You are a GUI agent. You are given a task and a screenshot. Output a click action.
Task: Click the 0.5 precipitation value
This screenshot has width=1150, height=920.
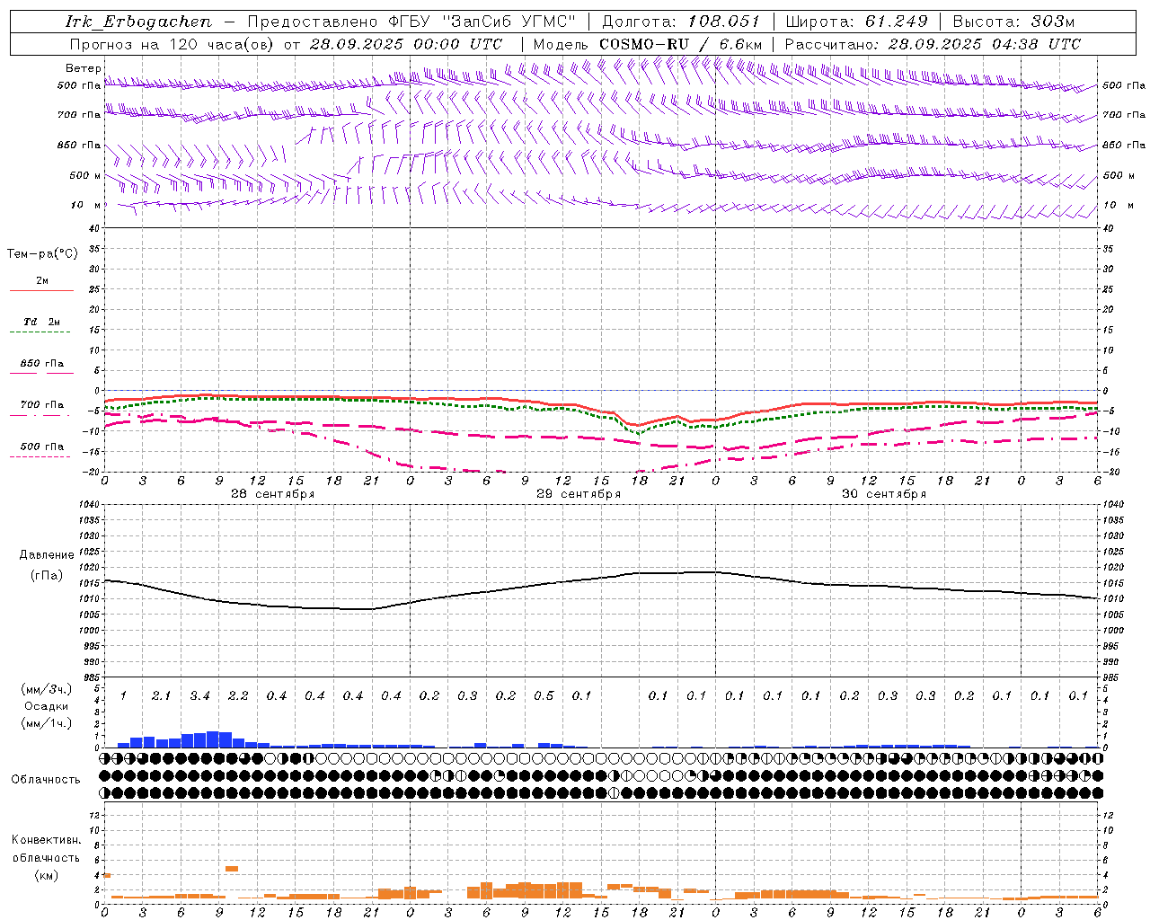544,695
